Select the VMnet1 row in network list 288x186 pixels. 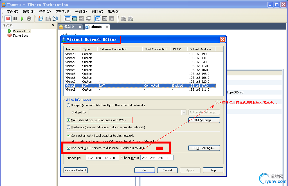tap(140, 58)
